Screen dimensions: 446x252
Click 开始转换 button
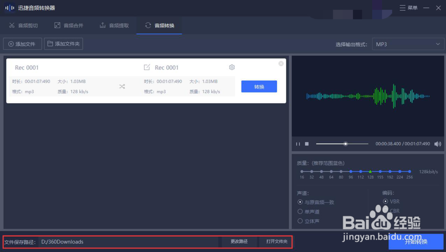tap(416, 242)
